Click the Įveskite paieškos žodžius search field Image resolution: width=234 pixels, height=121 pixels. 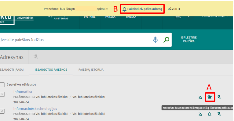point(75,40)
